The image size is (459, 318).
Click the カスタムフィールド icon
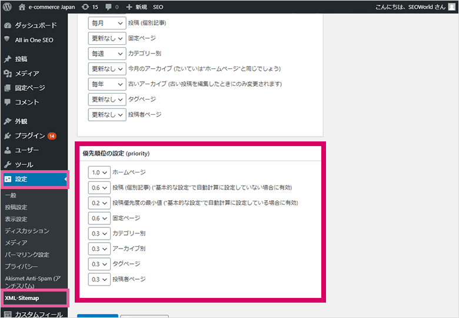(8, 314)
